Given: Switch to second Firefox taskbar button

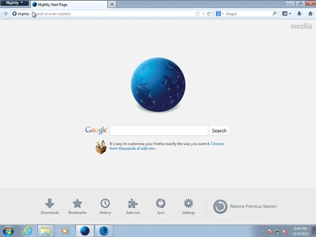Looking at the screenshot, I should tap(104, 231).
